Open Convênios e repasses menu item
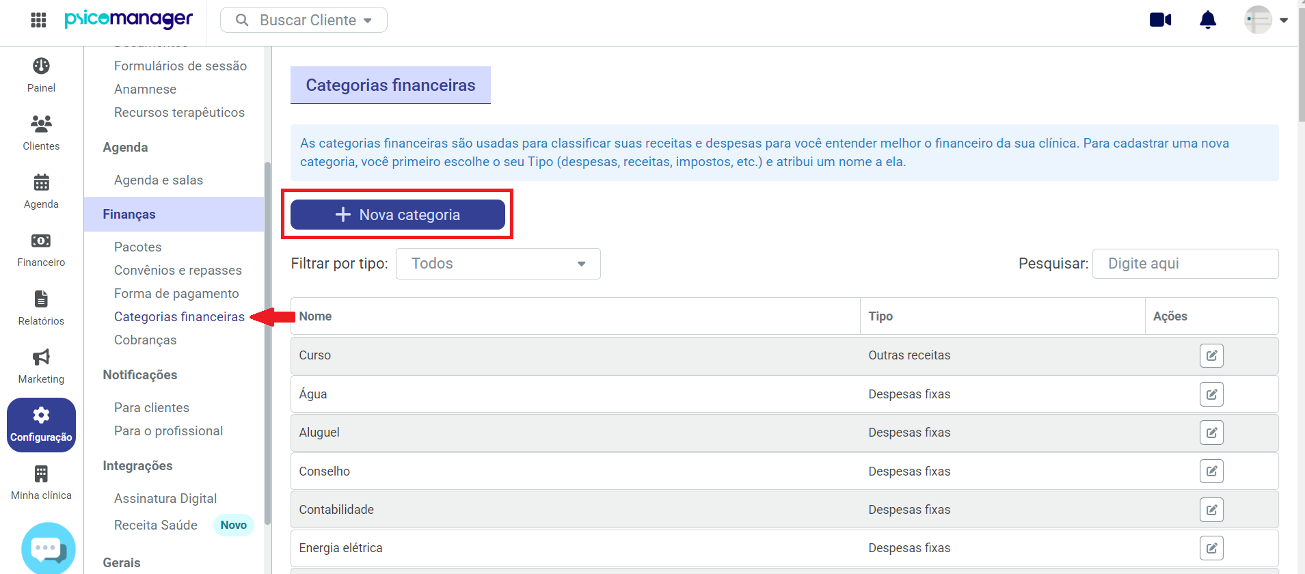 tap(178, 270)
